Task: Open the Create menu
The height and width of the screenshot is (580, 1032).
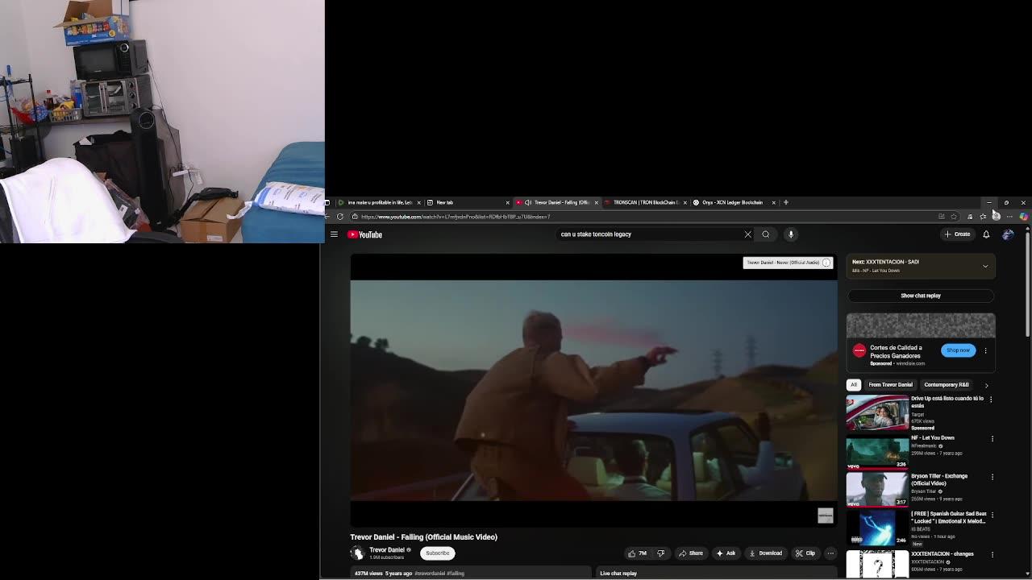Action: [x=957, y=234]
